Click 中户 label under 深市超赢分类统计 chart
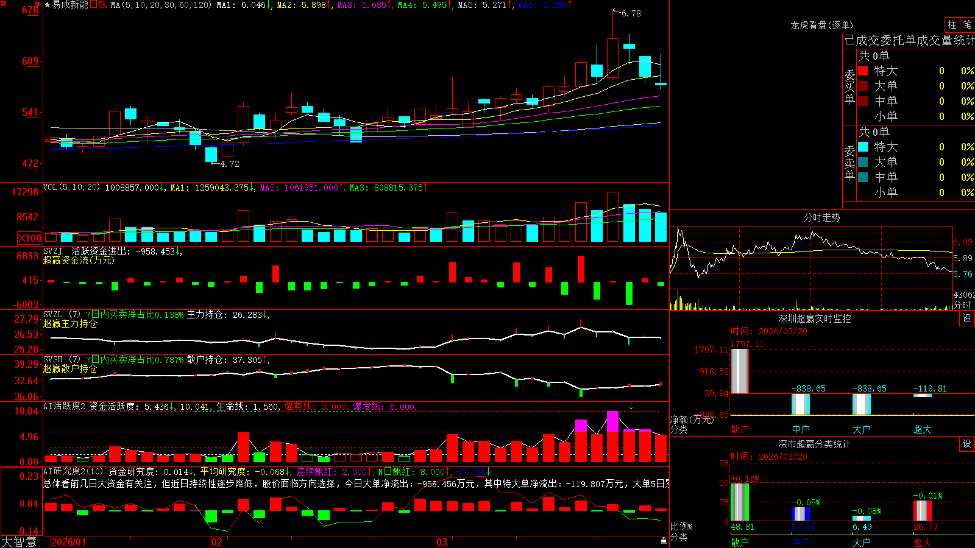975x548 pixels. (801, 543)
